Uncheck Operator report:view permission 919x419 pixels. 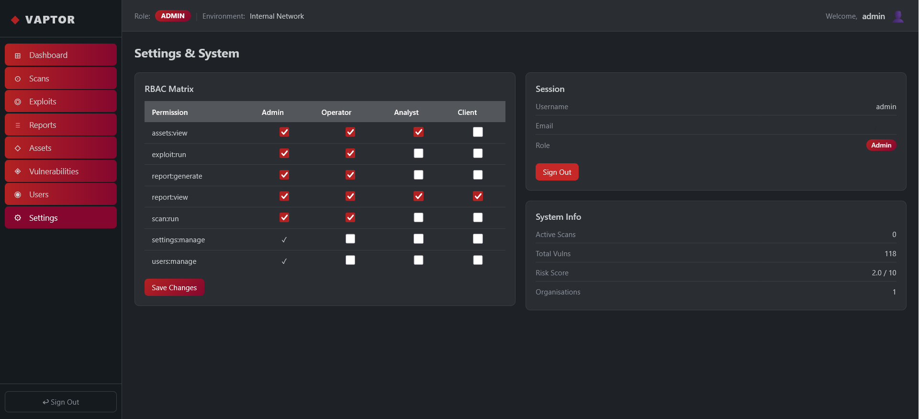(350, 196)
